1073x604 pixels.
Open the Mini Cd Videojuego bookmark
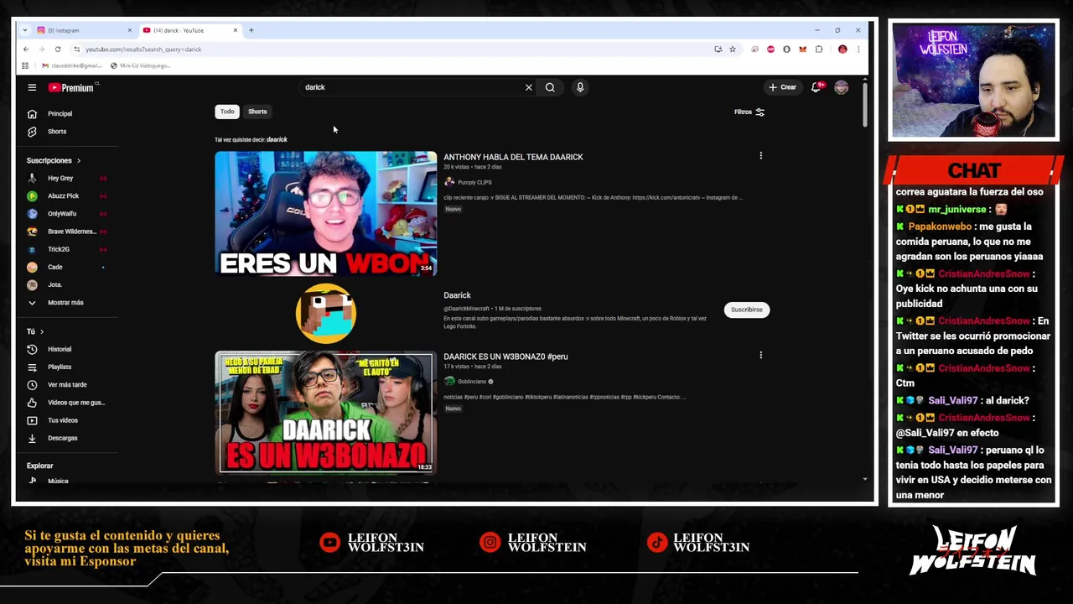(140, 65)
